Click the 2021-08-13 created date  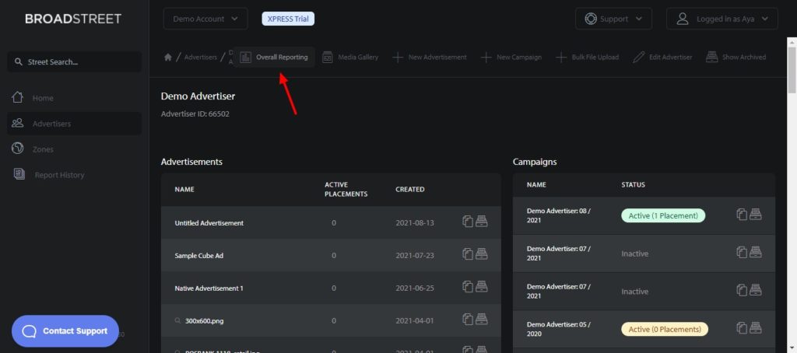pyautogui.click(x=415, y=223)
